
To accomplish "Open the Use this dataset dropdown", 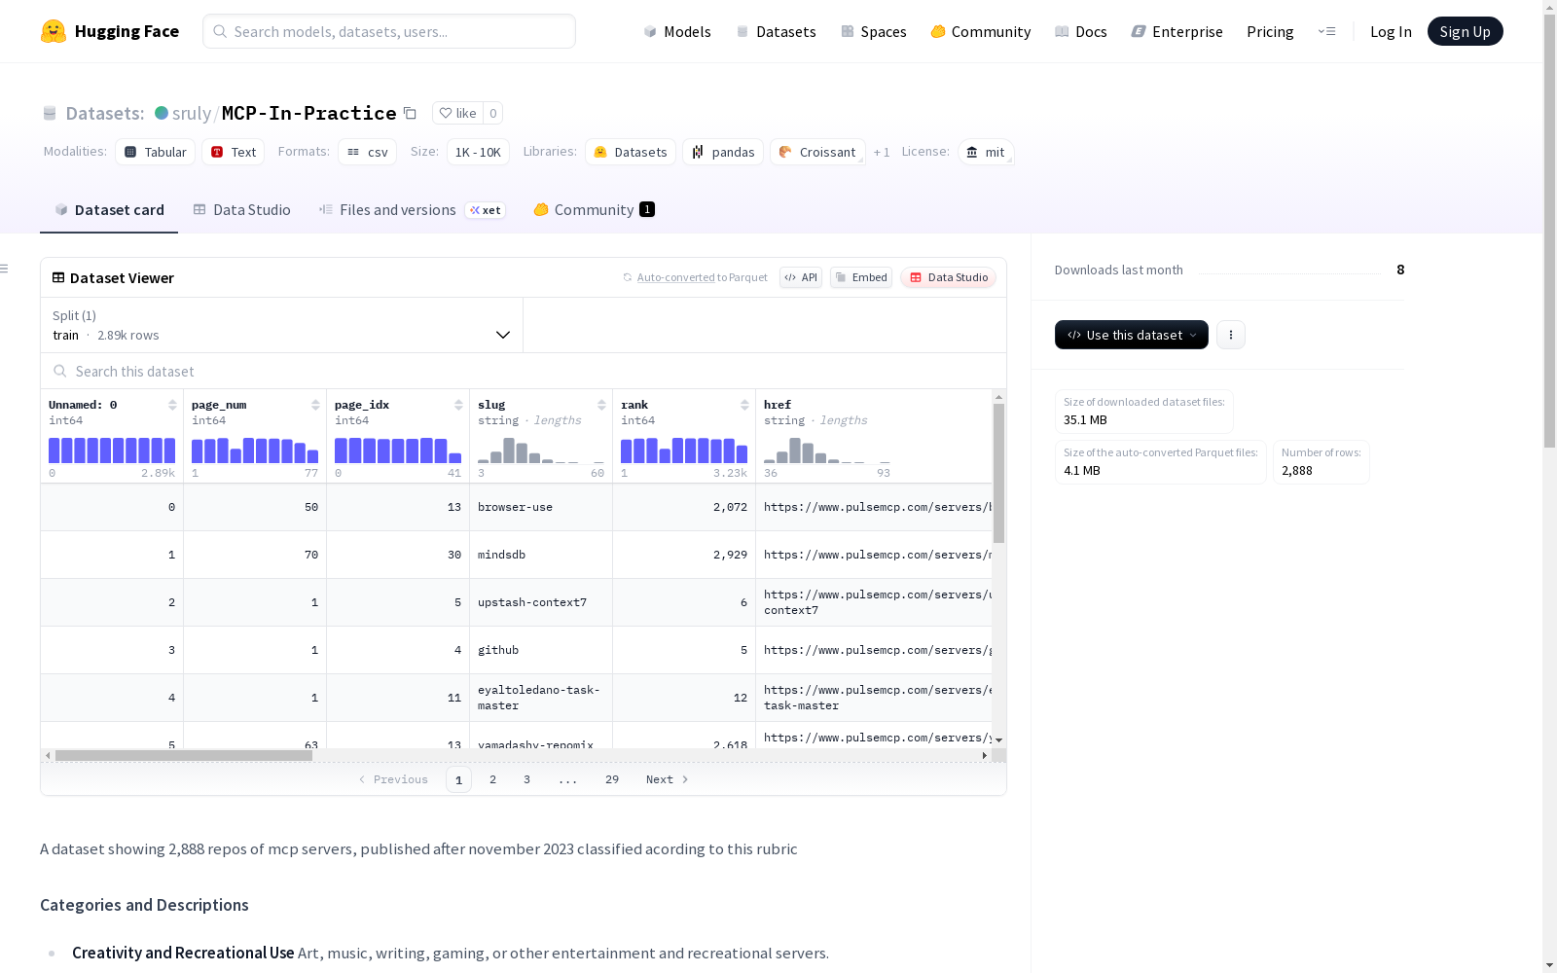I will [1132, 335].
